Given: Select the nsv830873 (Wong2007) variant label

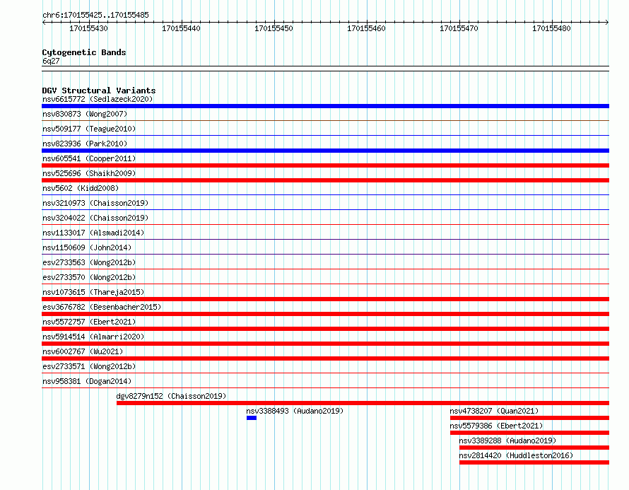Looking at the screenshot, I should pos(85,114).
